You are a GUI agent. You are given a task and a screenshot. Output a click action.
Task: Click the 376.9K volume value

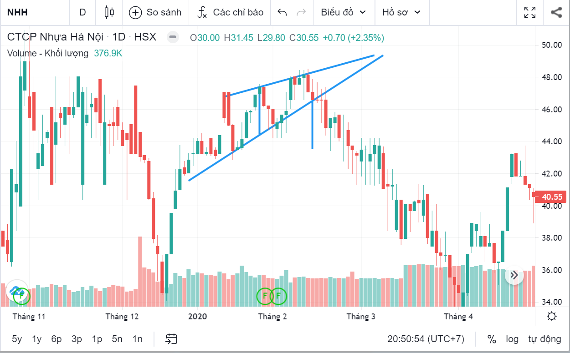[108, 53]
